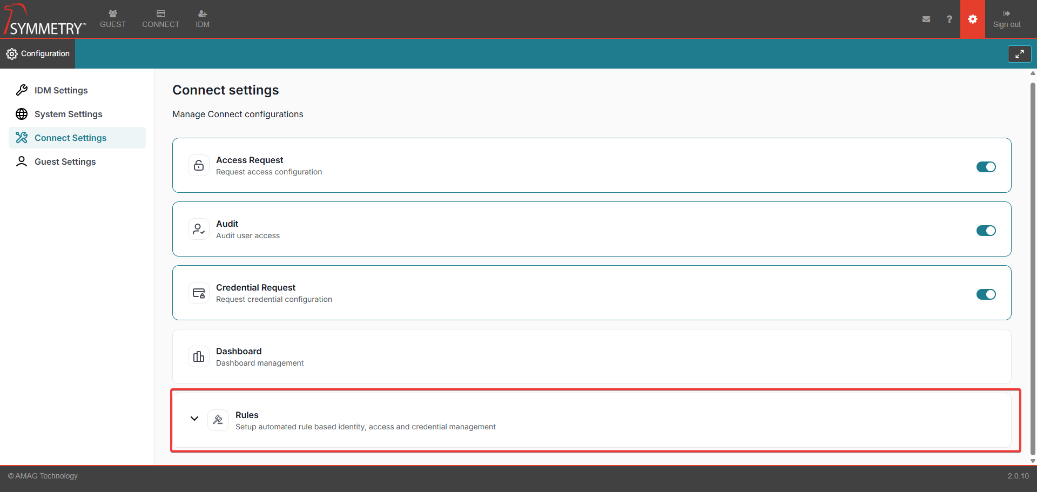The image size is (1037, 492).
Task: Click the Dashboard bar chart icon
Action: tap(199, 356)
